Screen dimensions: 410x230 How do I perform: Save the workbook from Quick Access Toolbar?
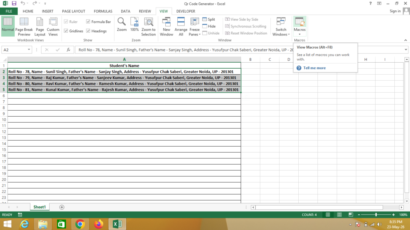[x=14, y=3]
